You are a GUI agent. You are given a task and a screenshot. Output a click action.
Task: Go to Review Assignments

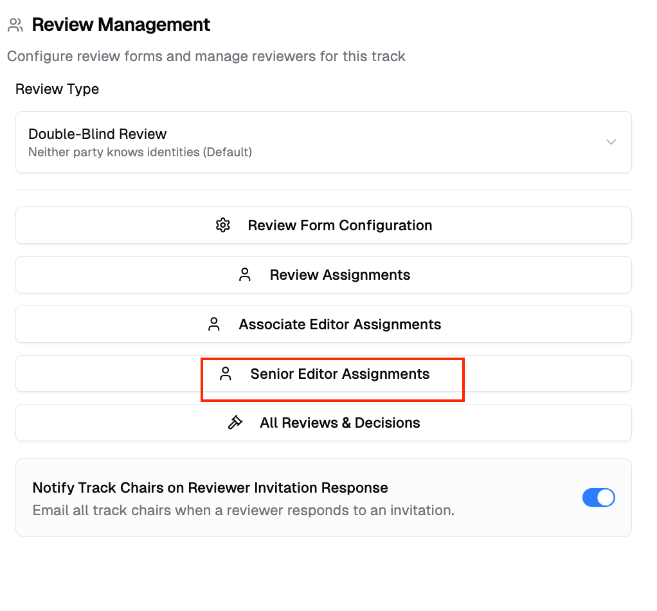pos(339,275)
